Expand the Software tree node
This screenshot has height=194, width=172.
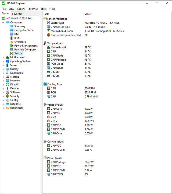(x=3, y=92)
